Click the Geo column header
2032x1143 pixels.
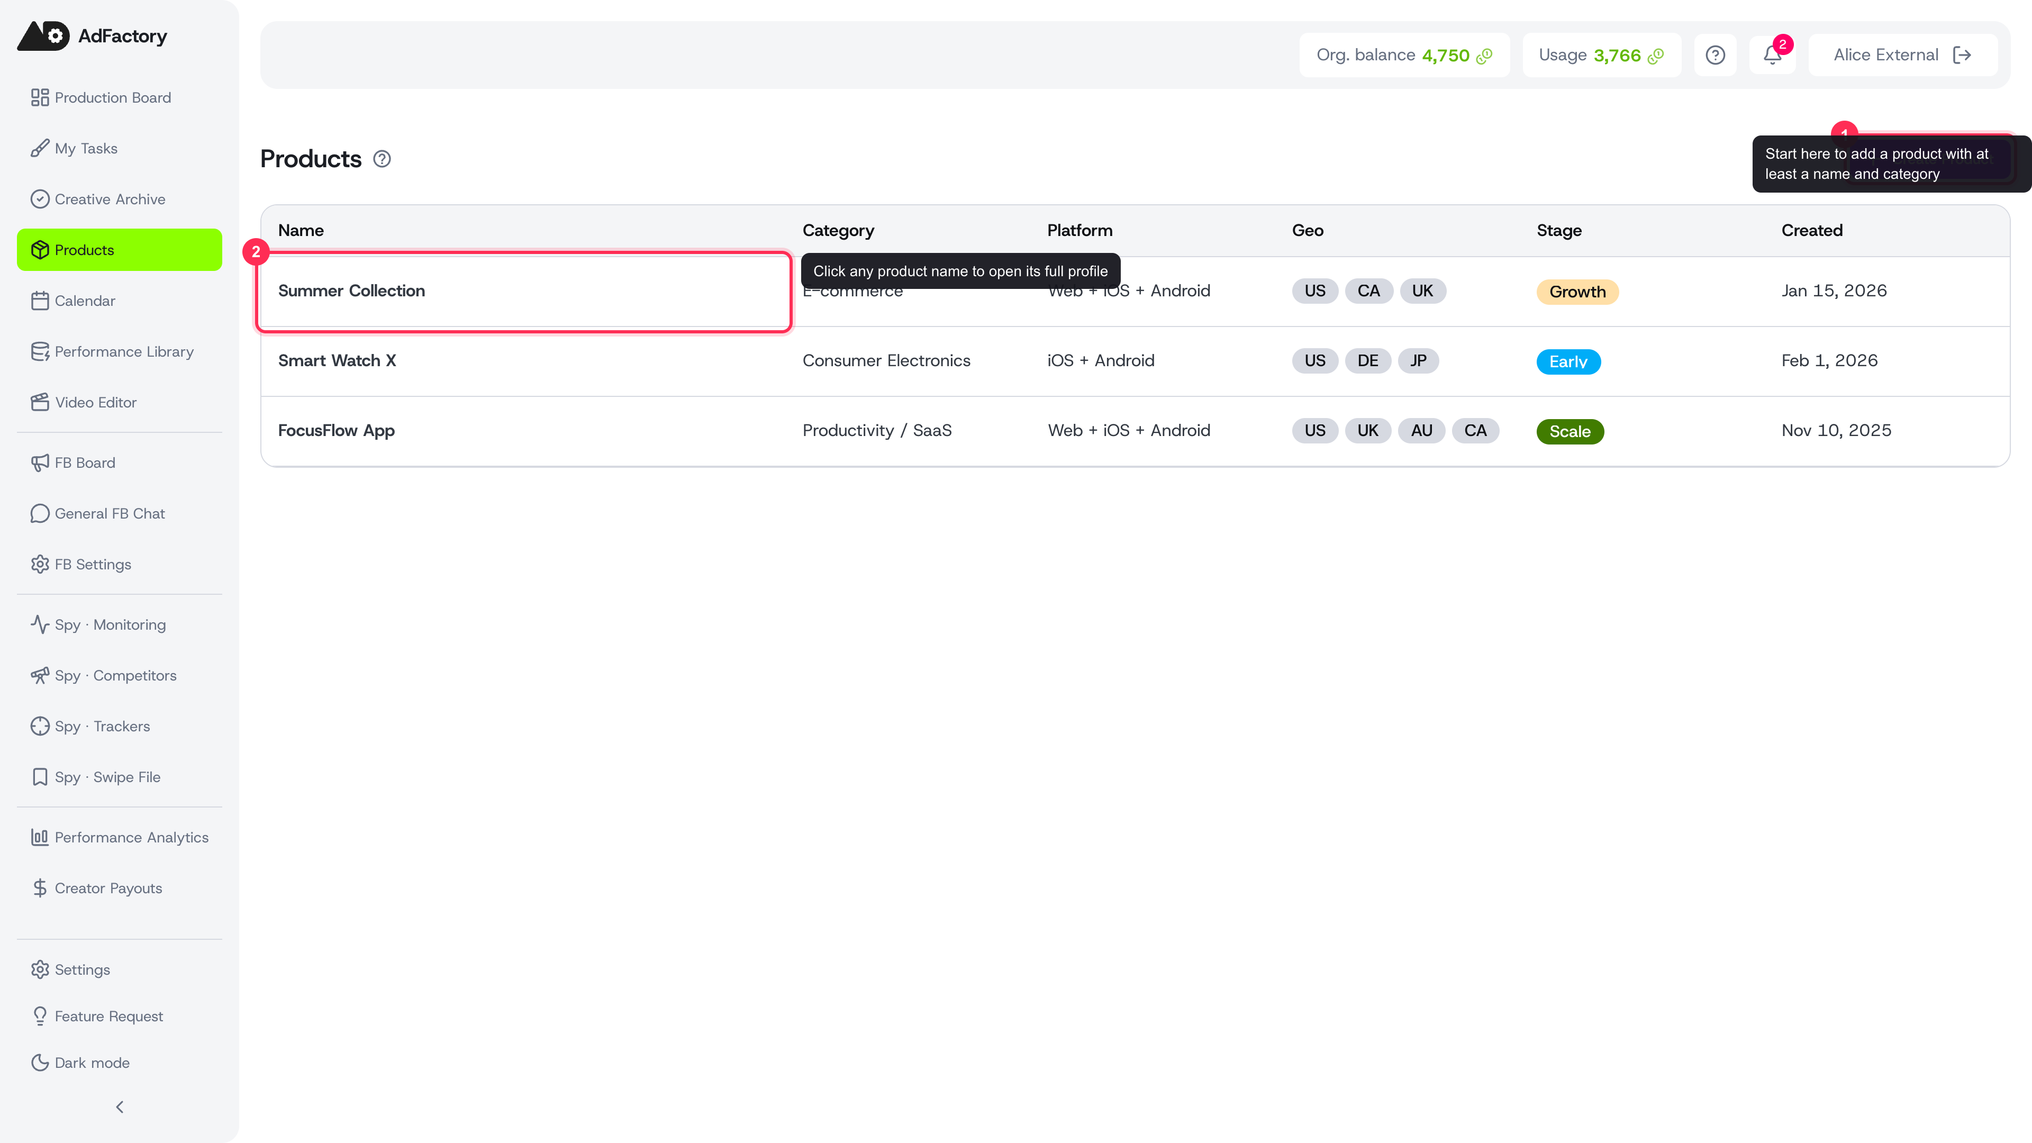pos(1307,230)
